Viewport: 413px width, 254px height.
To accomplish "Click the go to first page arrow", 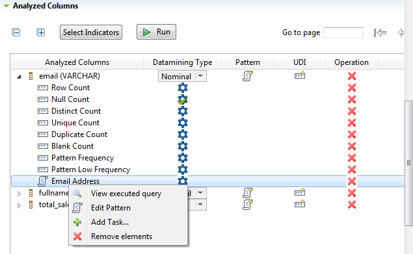I will [380, 32].
